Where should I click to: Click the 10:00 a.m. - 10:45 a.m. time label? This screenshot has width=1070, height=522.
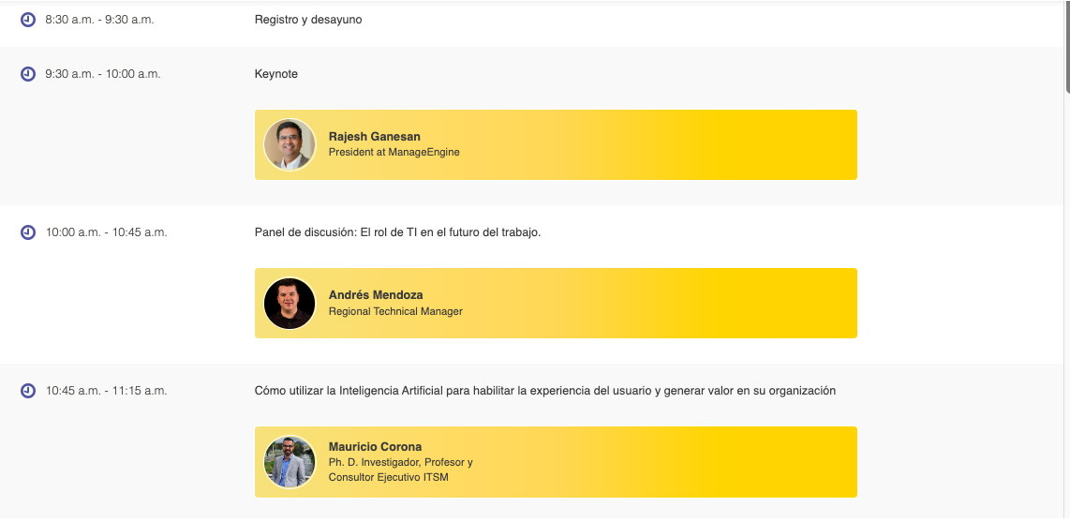point(107,232)
